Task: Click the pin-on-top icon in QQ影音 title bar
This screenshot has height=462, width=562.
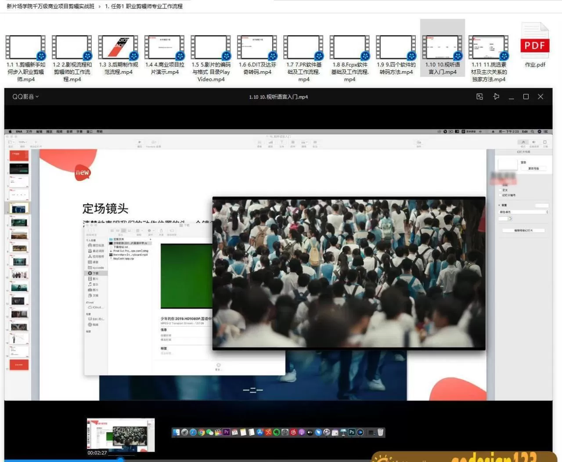Action: [x=496, y=96]
